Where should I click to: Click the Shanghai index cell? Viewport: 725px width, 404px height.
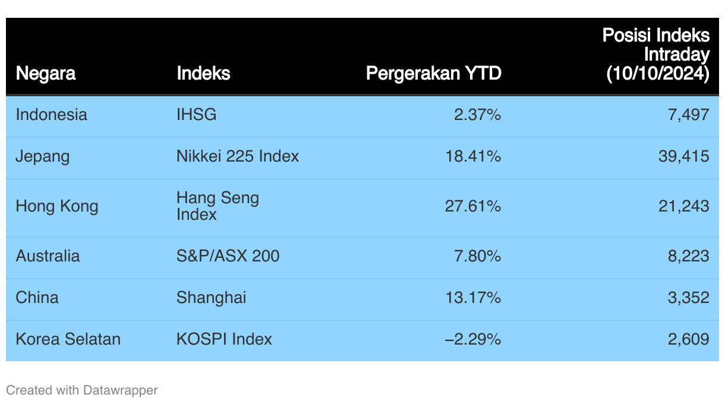pos(212,298)
